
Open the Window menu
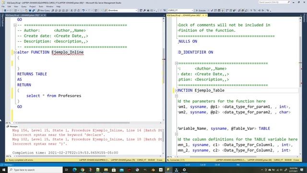click(x=49, y=6)
